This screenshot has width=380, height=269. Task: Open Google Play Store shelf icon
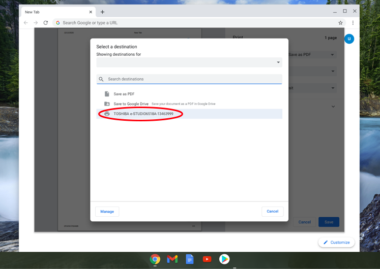click(x=224, y=259)
